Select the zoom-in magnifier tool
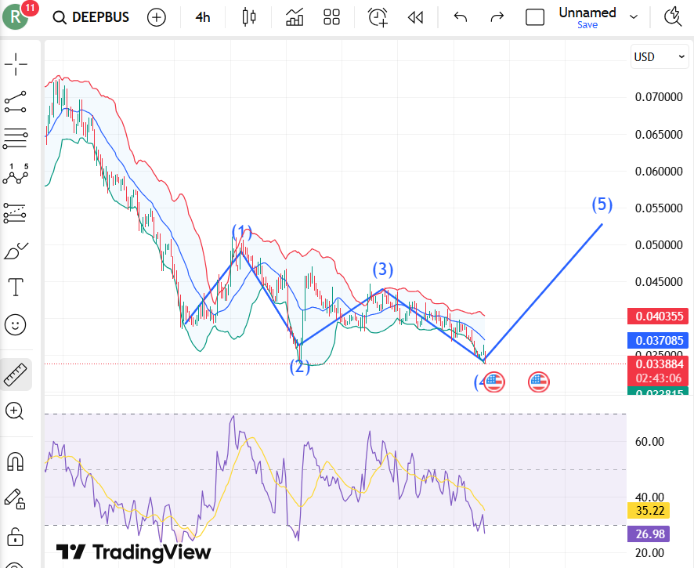 [x=16, y=411]
